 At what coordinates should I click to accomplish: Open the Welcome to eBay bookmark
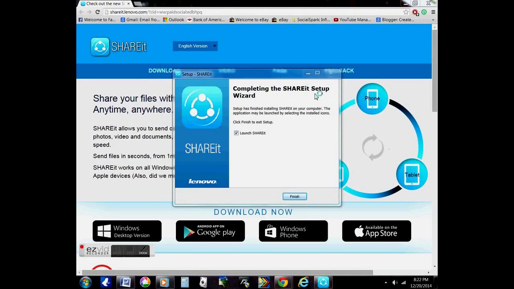(249, 20)
